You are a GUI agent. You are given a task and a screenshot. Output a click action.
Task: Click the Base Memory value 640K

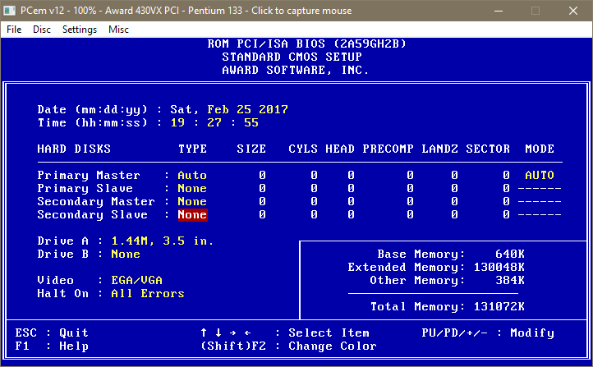tap(510, 254)
